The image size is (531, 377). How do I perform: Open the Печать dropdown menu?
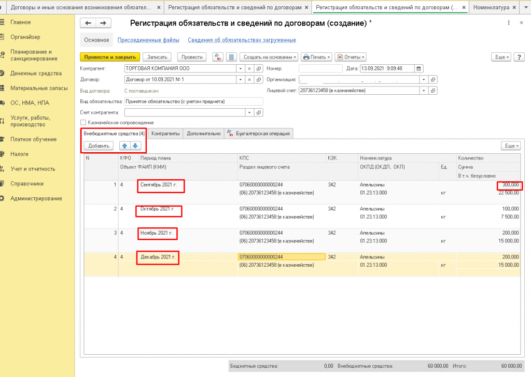pos(316,57)
